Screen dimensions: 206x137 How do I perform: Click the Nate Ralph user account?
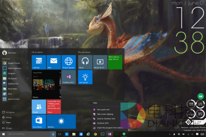pos(9,53)
